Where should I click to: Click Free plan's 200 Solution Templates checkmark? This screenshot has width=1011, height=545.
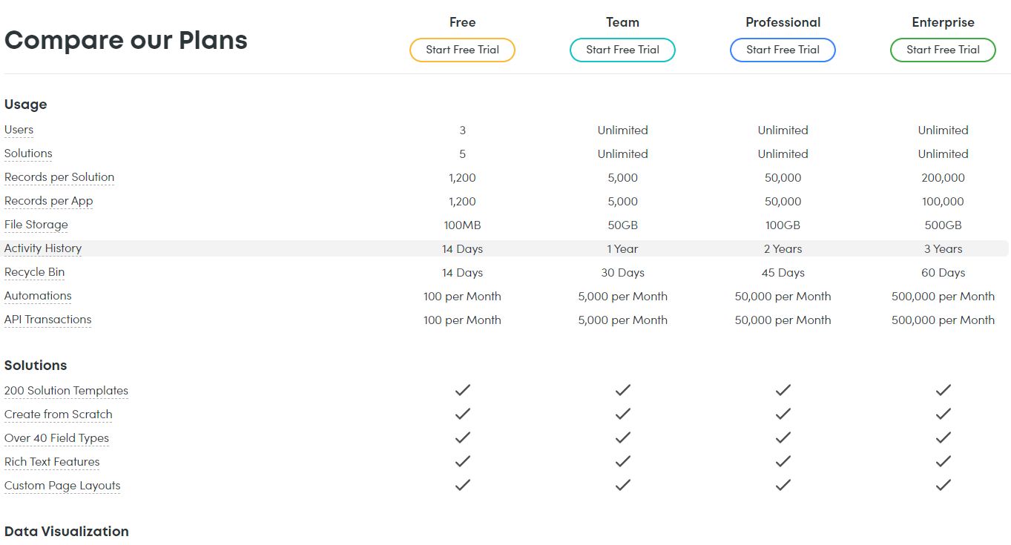pos(462,390)
